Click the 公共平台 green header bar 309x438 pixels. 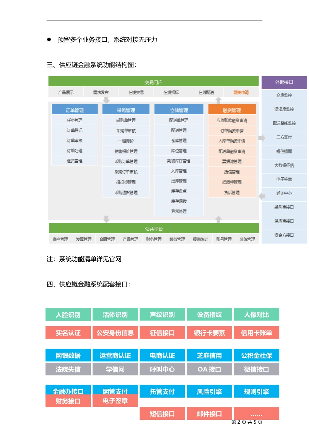(x=154, y=228)
